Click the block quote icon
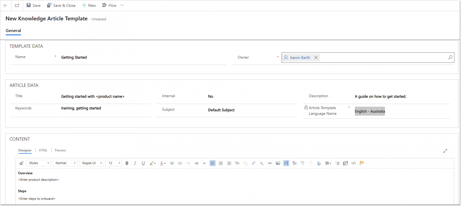This screenshot has width=461, height=206. pos(204,163)
